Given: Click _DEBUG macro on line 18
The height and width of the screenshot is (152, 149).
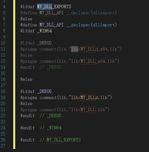Looking at the screenshot, I should click(45, 91).
